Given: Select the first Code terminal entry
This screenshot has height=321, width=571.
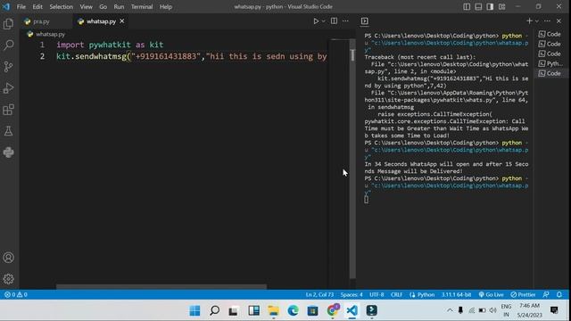Looking at the screenshot, I should [x=550, y=34].
